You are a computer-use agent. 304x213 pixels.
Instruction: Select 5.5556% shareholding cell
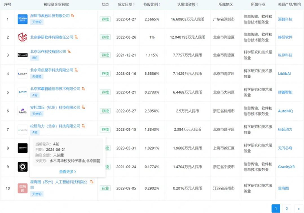click(x=152, y=74)
